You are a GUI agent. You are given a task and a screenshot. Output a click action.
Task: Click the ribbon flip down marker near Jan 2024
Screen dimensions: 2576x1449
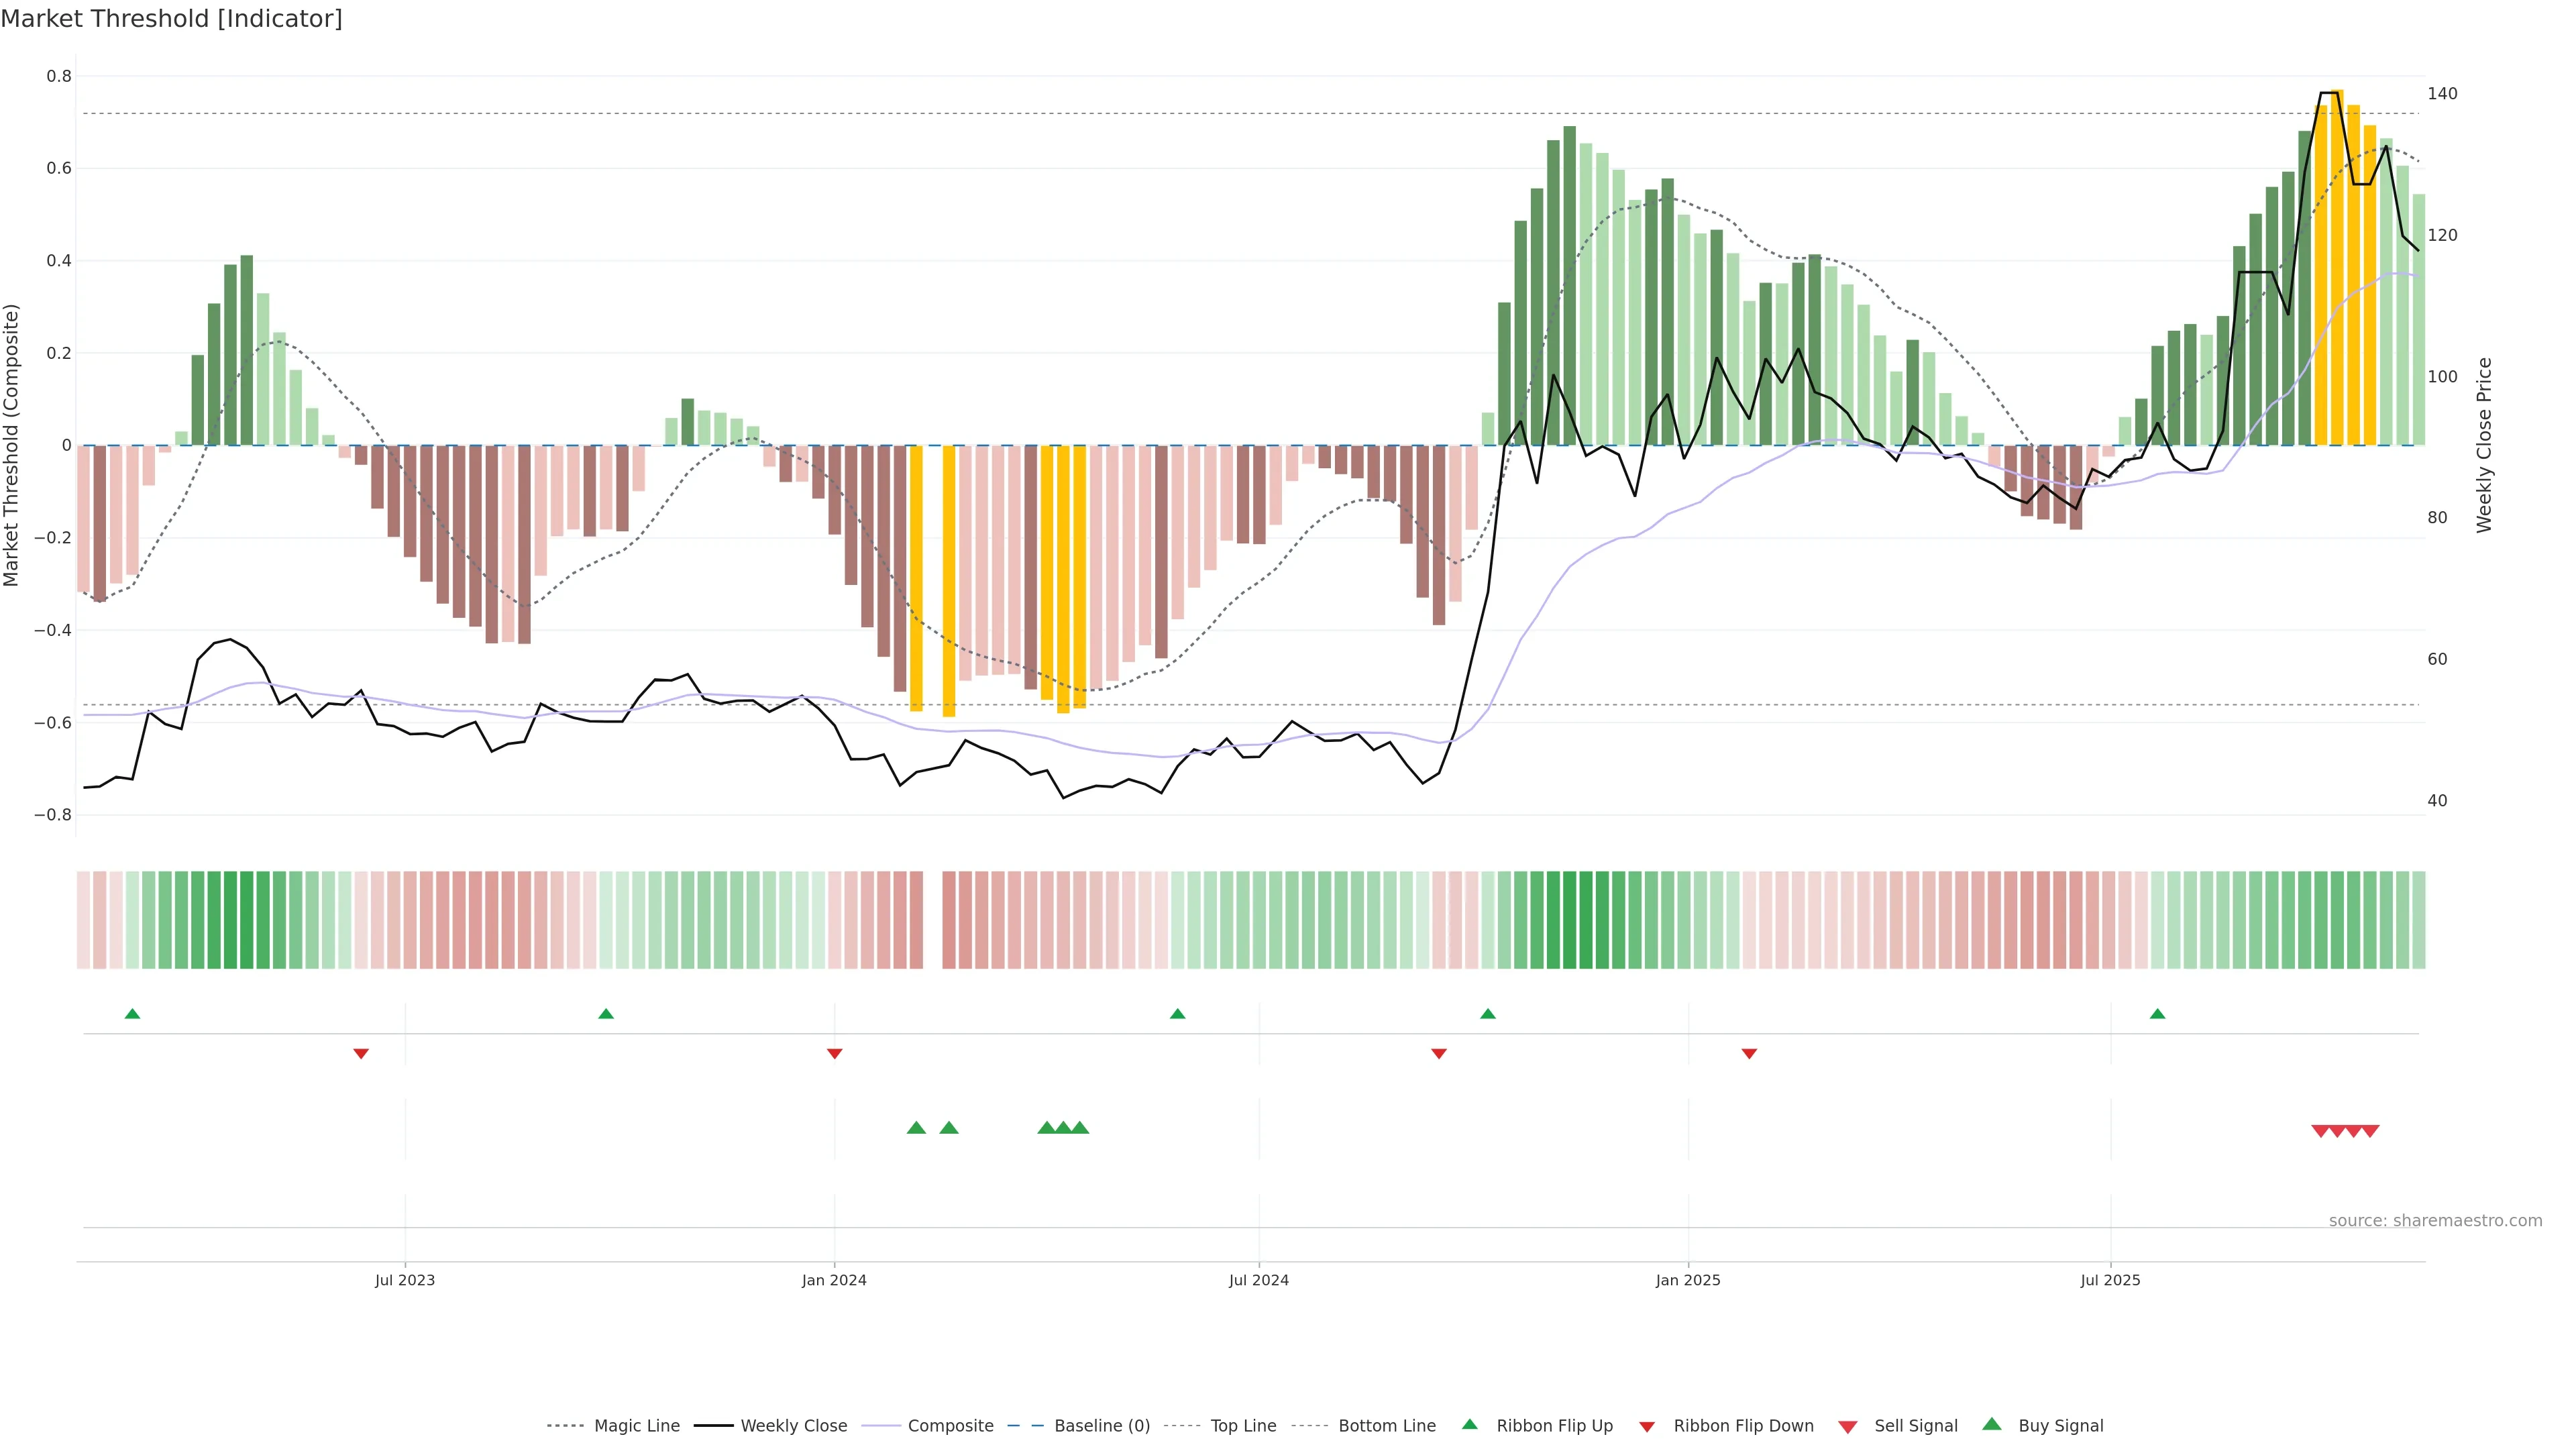(834, 1053)
